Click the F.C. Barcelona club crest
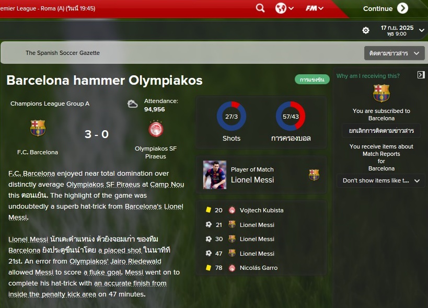 [x=38, y=128]
